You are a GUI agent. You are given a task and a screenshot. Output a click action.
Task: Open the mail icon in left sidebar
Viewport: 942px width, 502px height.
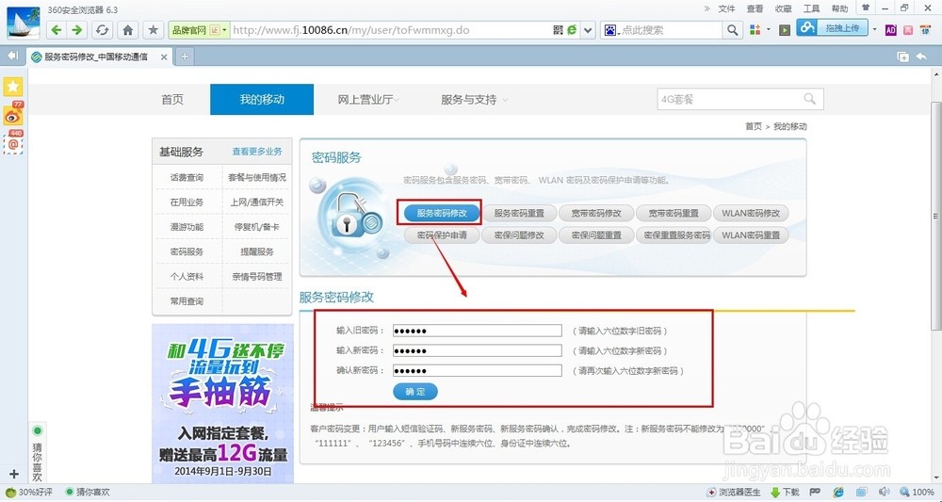(x=12, y=143)
